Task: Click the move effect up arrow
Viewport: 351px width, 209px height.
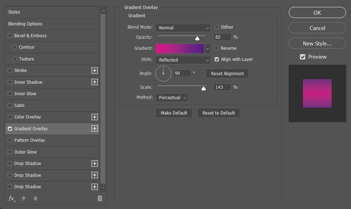Action: click(x=24, y=198)
